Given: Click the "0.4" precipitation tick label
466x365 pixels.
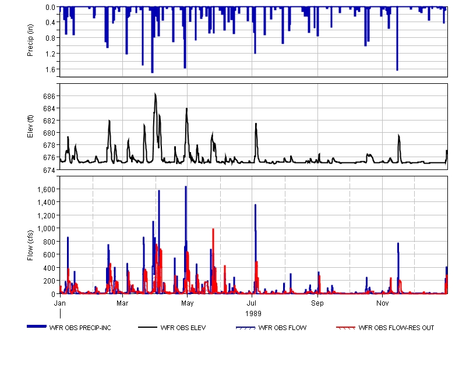Looking at the screenshot, I should (51, 23).
